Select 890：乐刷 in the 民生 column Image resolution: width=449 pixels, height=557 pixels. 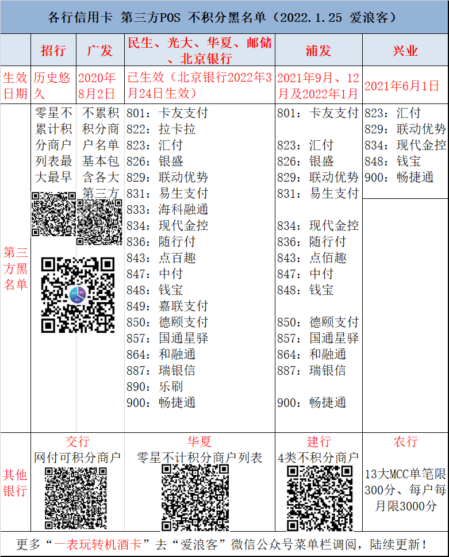(x=155, y=386)
